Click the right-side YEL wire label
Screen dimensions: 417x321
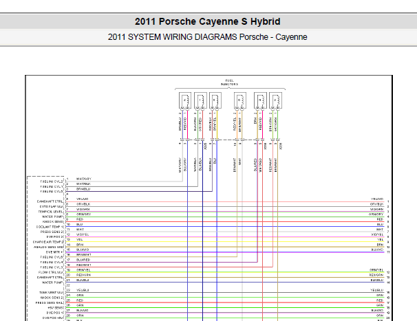click(381, 239)
